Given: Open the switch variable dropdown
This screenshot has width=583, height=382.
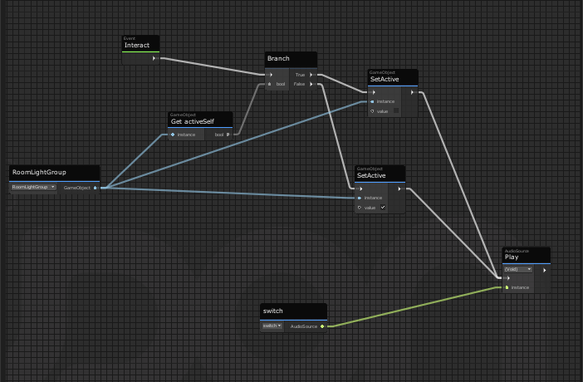Looking at the screenshot, I should [271, 326].
